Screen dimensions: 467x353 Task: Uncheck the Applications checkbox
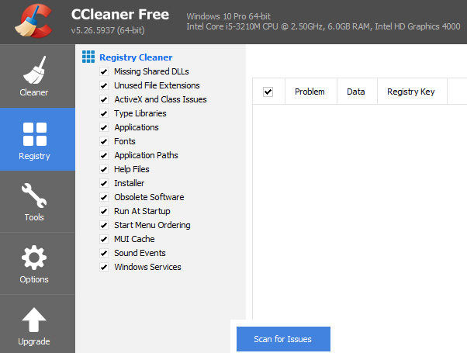(x=104, y=127)
